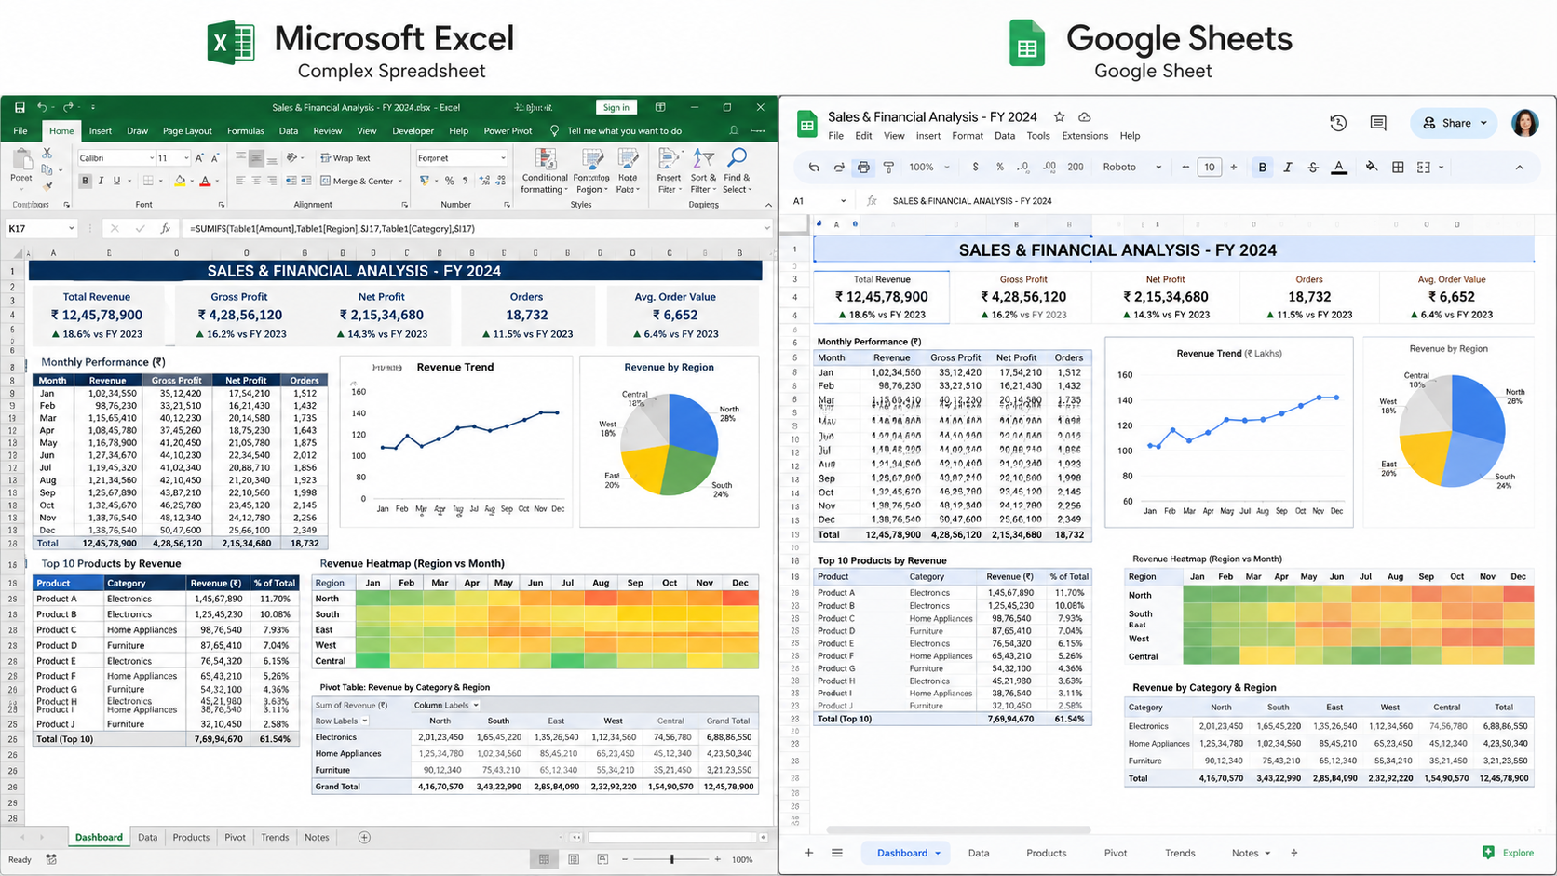Viewport: 1557px width, 876px height.
Task: Click the Excel formula bar with SUMIFS formula
Action: pos(475,228)
